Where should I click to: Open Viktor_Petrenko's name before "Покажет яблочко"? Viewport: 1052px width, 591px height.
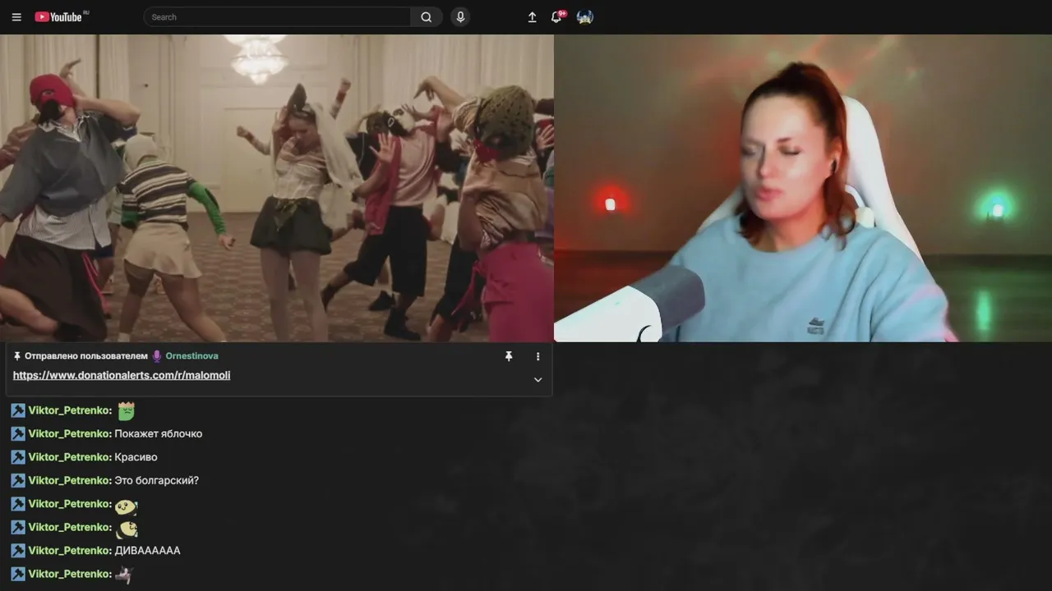(x=70, y=433)
